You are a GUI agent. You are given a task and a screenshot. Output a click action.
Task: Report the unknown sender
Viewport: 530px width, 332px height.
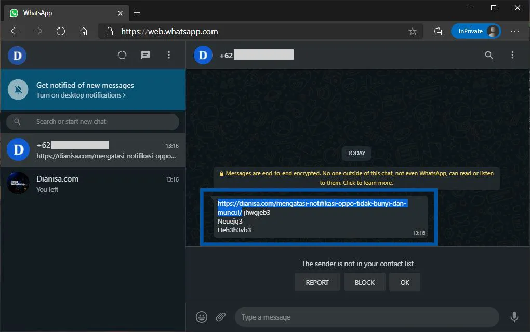tap(317, 282)
